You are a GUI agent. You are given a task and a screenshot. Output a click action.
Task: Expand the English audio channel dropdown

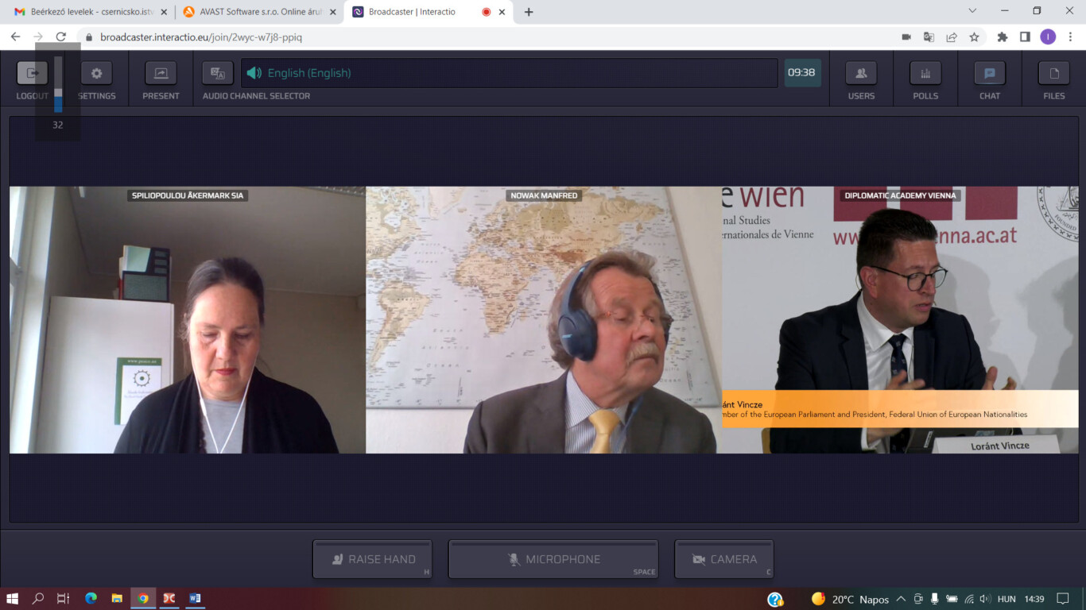(509, 73)
